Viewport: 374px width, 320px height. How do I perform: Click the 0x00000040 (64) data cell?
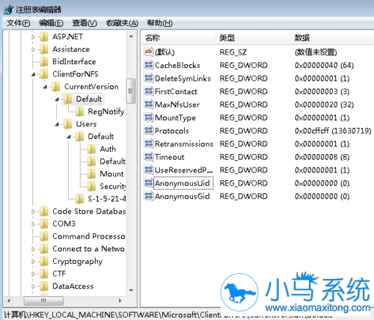324,65
